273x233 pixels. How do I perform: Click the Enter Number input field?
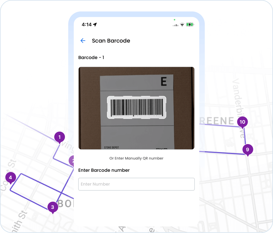point(136,184)
